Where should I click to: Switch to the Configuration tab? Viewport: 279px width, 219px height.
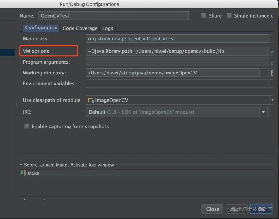(41, 28)
